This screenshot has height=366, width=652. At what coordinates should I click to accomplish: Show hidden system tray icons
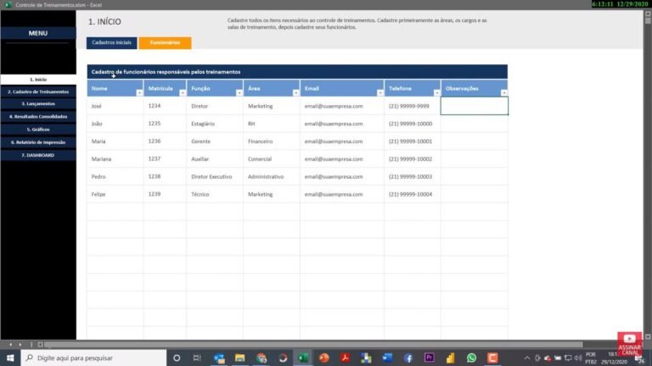[527, 358]
